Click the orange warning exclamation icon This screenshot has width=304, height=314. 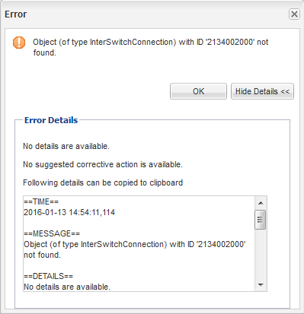coord(19,43)
